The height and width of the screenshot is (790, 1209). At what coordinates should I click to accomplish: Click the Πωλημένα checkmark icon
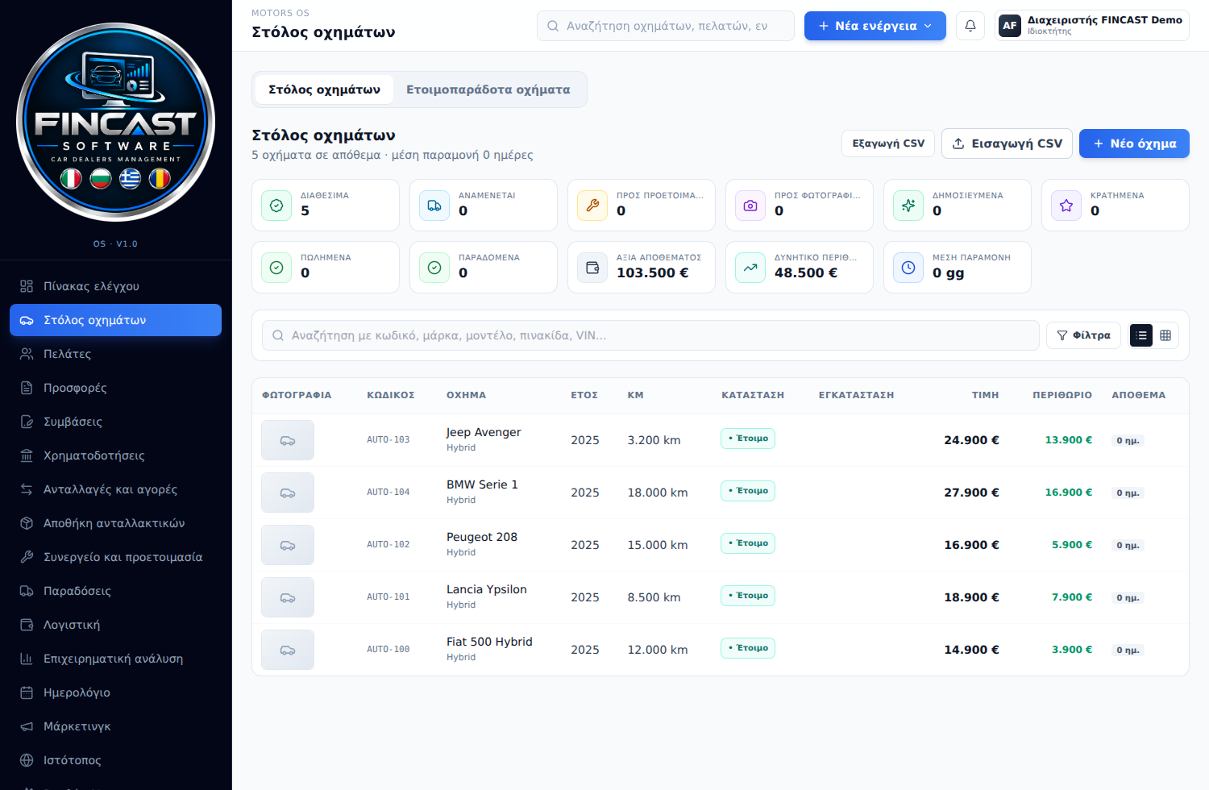click(276, 268)
